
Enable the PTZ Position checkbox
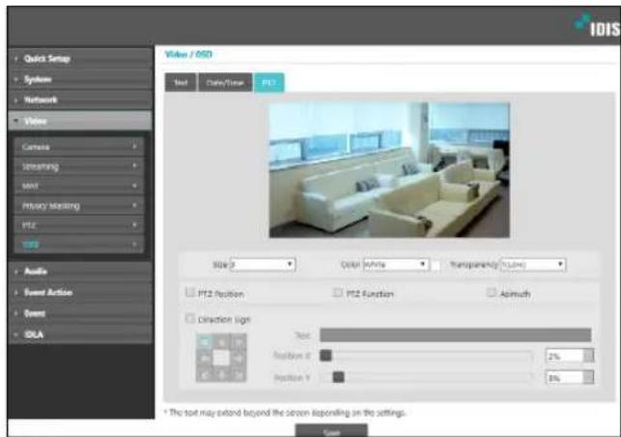pyautogui.click(x=190, y=292)
